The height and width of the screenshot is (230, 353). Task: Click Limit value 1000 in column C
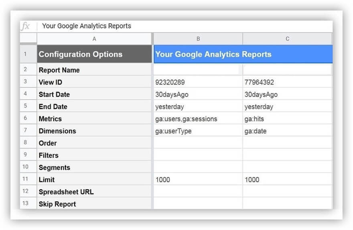[x=287, y=179]
